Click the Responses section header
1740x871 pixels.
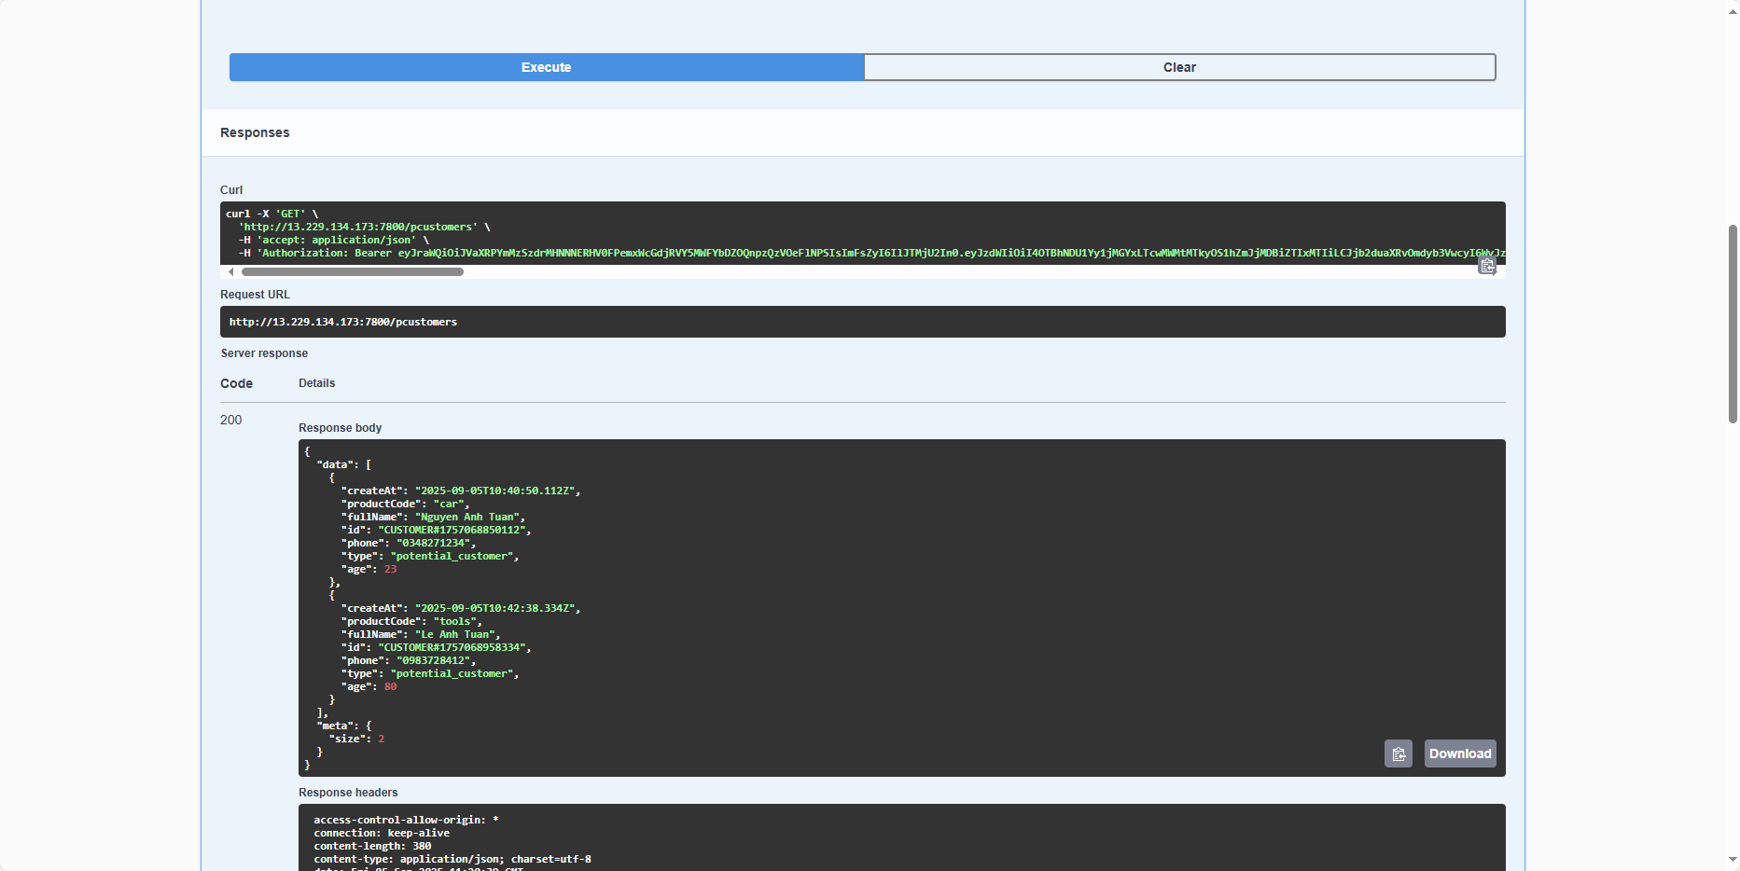[x=255, y=132]
